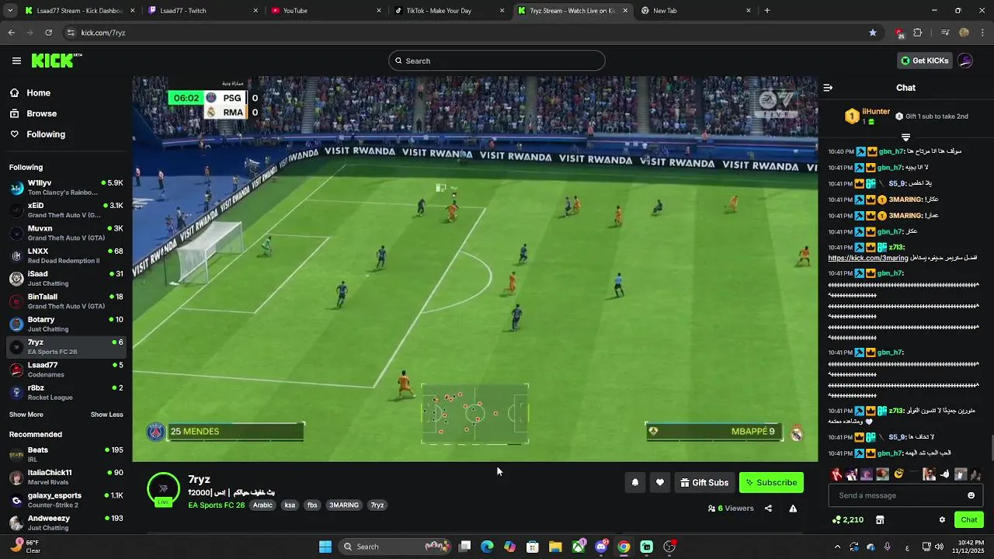Viewport: 994px width, 559px height.
Task: Open r8bz channel in Following list
Action: (x=66, y=392)
